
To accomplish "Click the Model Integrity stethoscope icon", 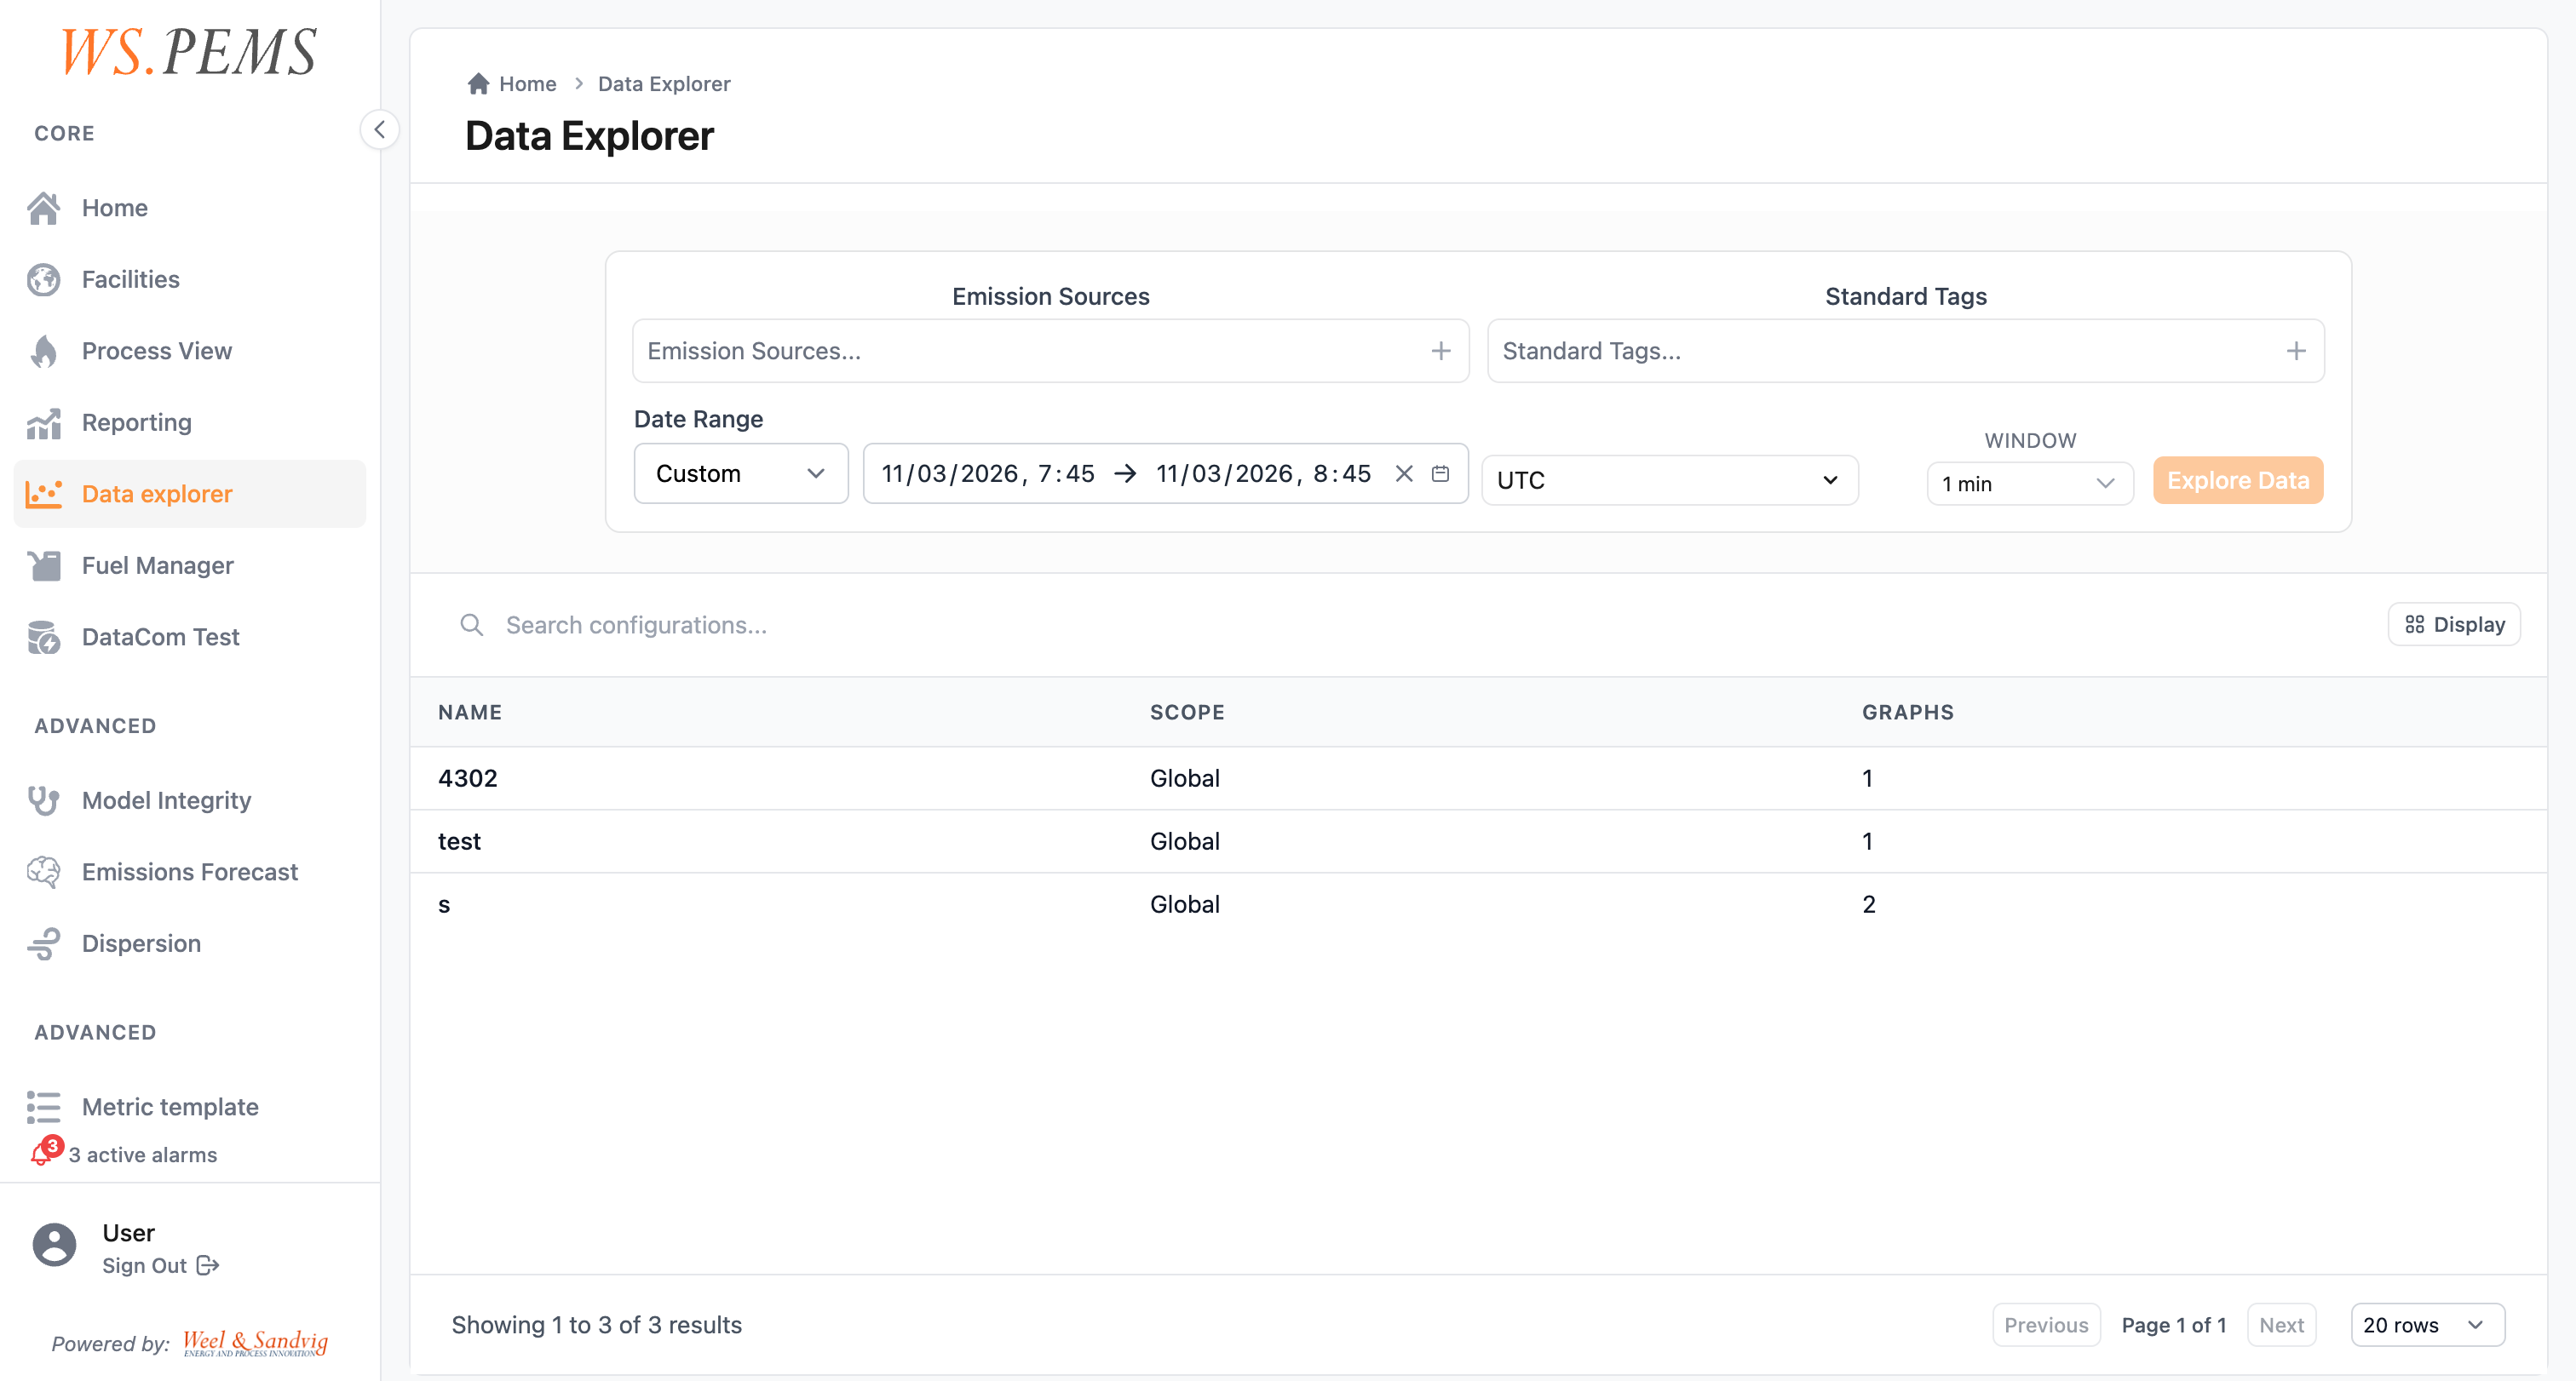I will (x=44, y=800).
